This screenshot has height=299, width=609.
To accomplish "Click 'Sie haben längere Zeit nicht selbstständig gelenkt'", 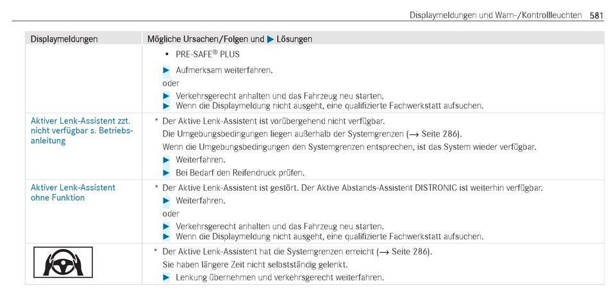I will click(x=254, y=265).
